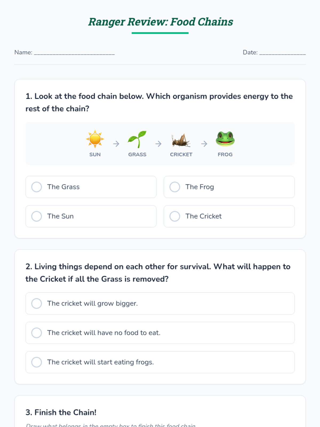Click the grass seedling icon
This screenshot has width=320, height=427.
pyautogui.click(x=137, y=139)
